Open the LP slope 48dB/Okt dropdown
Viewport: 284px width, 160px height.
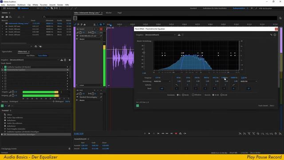(248, 81)
